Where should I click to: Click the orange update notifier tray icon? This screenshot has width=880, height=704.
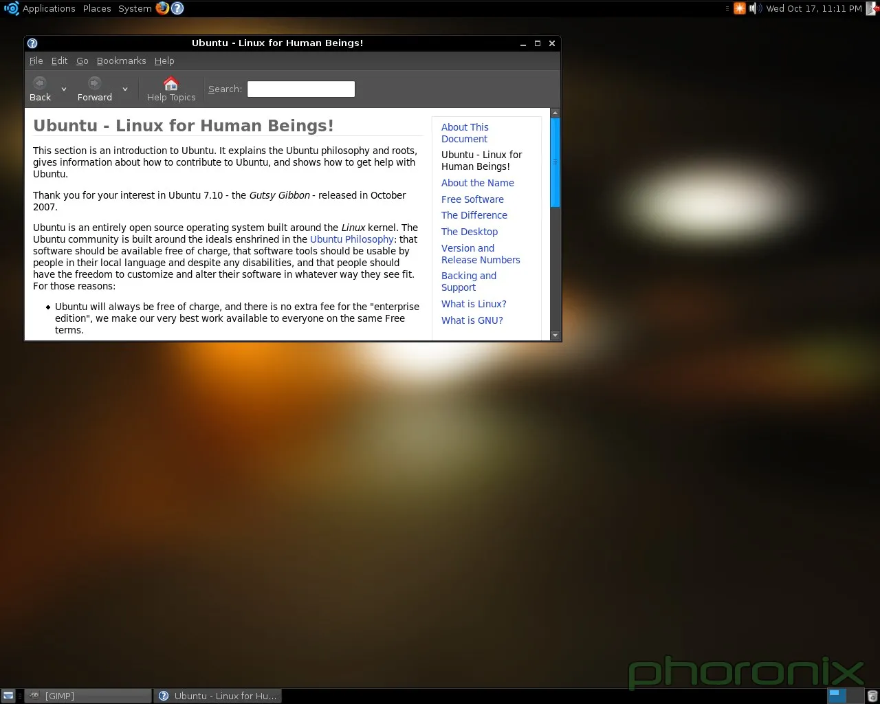coord(740,8)
